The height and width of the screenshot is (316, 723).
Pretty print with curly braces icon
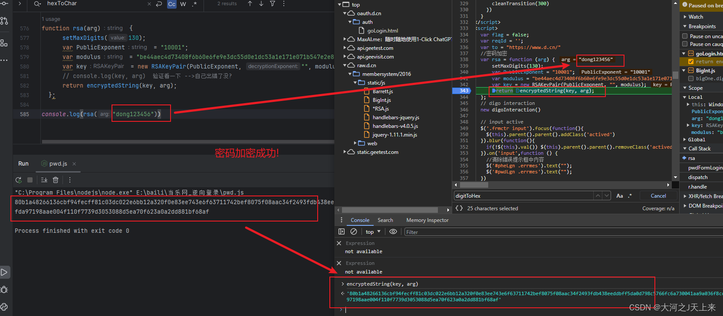coord(459,208)
